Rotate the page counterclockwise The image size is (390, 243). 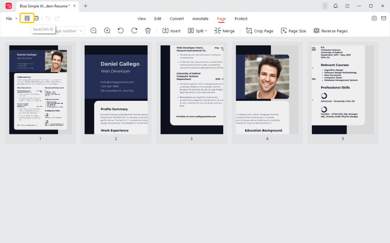tap(120, 30)
